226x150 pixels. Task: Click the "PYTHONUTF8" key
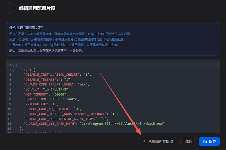pos(35,104)
